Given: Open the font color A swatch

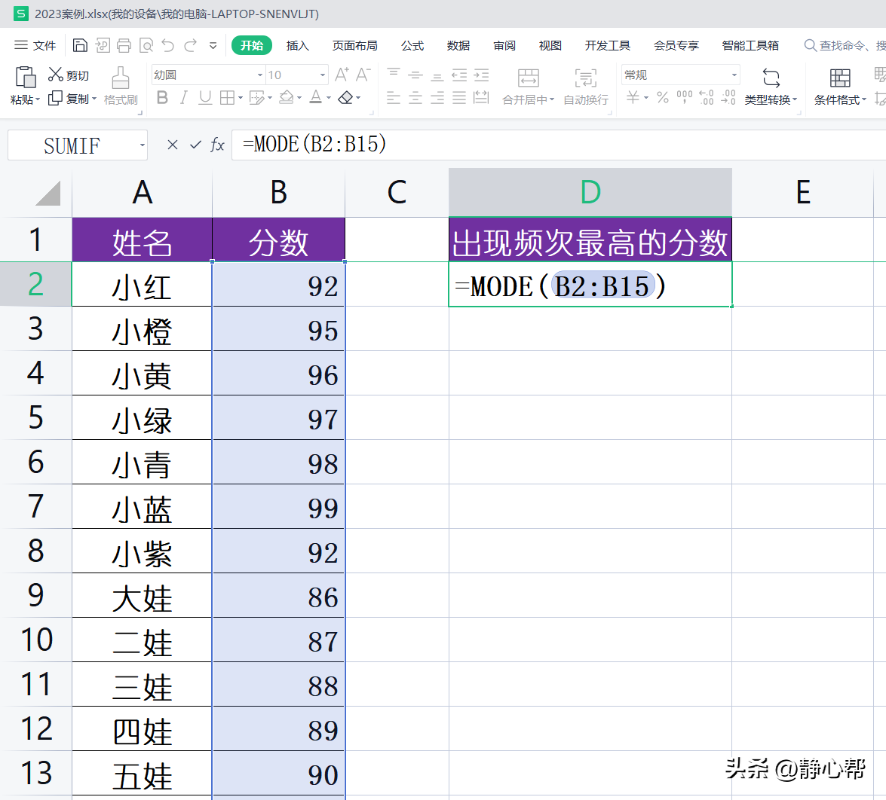Looking at the screenshot, I should tap(316, 98).
